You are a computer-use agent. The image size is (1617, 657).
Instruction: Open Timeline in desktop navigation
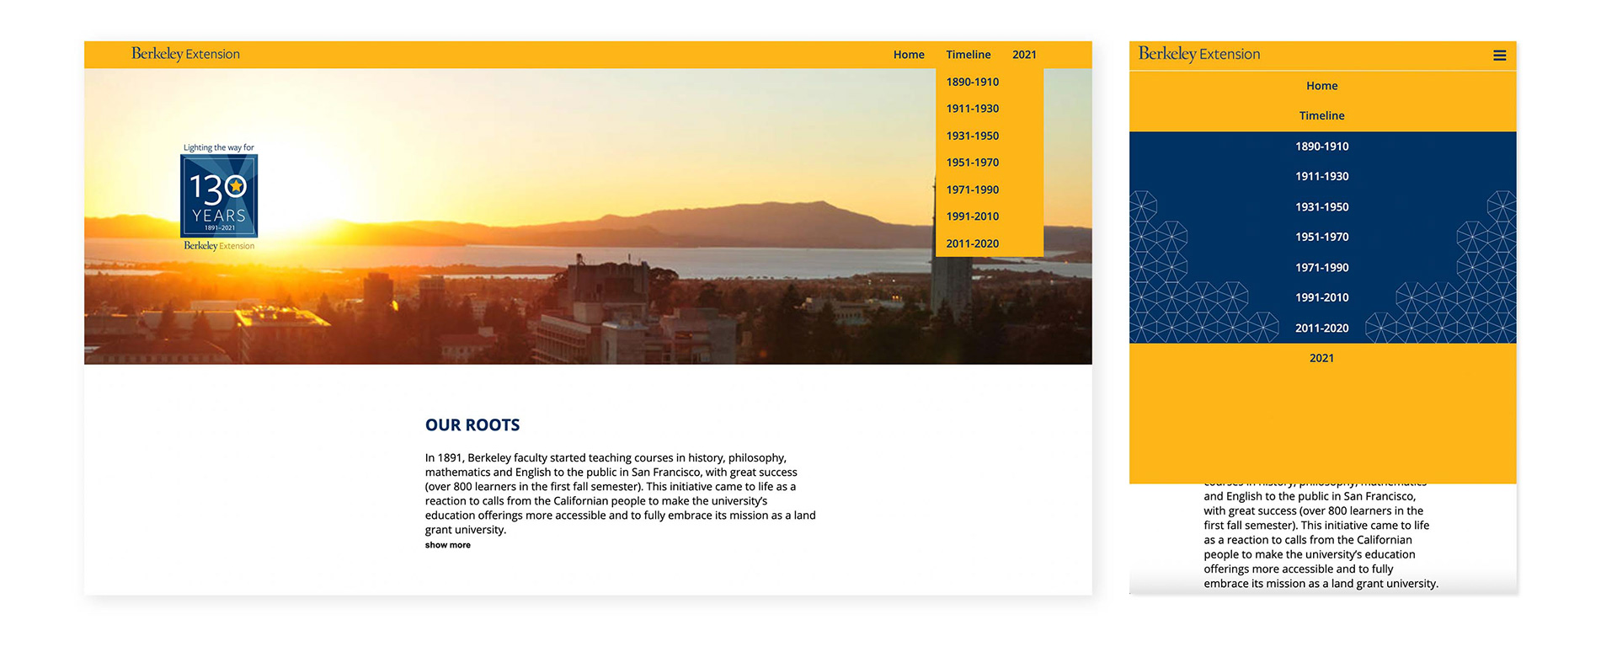click(968, 55)
